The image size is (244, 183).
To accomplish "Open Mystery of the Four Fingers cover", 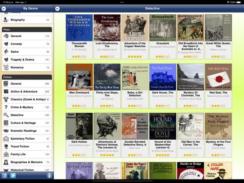I will point(218,126).
